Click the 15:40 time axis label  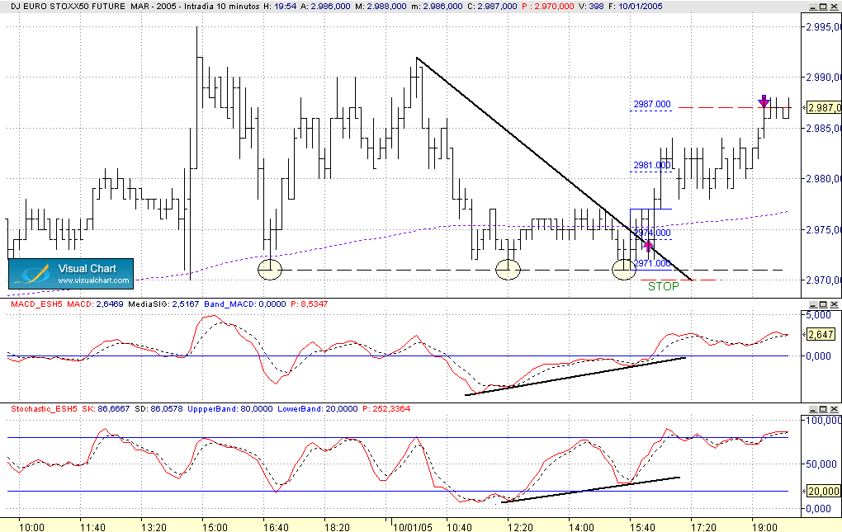[642, 527]
